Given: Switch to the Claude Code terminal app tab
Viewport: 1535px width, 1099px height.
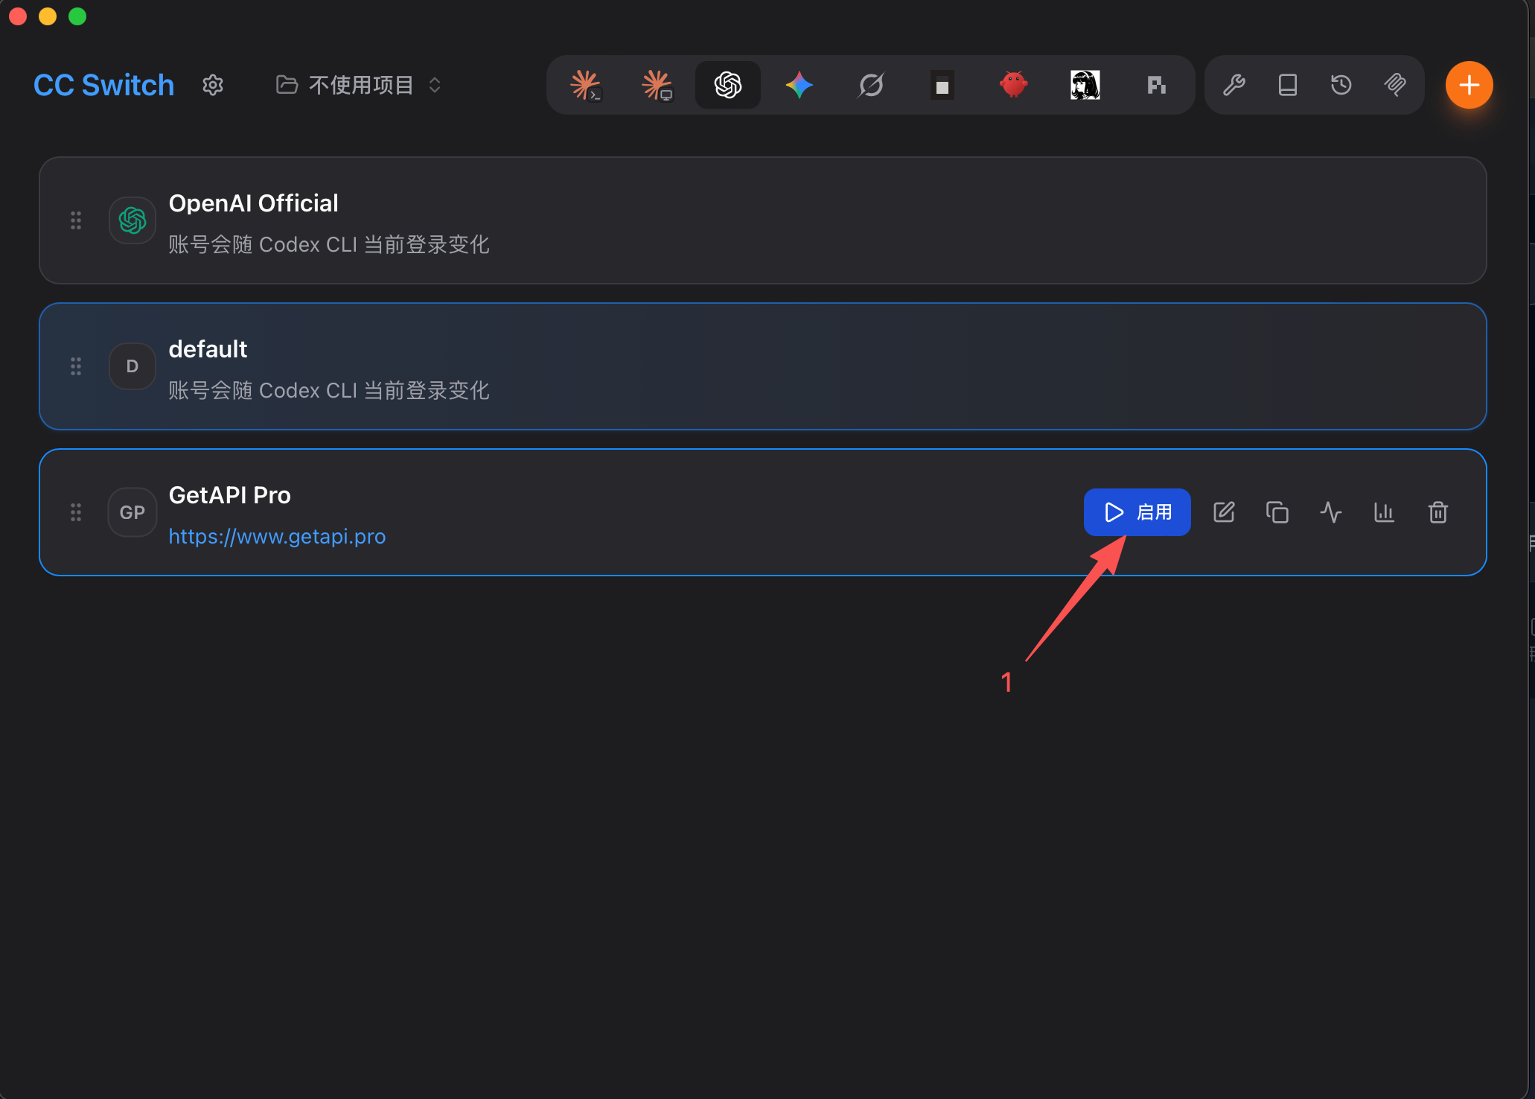Looking at the screenshot, I should coord(586,85).
